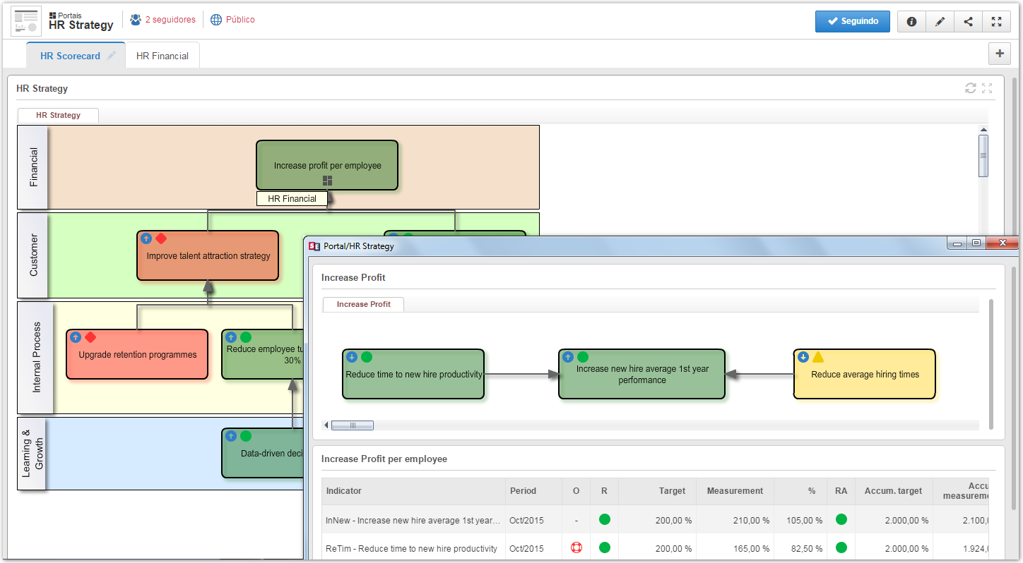Viewport: 1023px width, 563px height.
Task: Click Oct/2015 period in InNew row
Action: coord(526,520)
